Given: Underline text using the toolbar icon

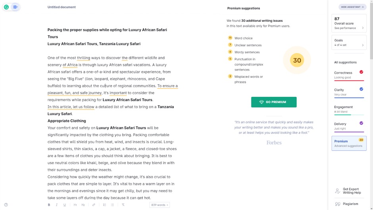Looking at the screenshot, I should 65,205.
